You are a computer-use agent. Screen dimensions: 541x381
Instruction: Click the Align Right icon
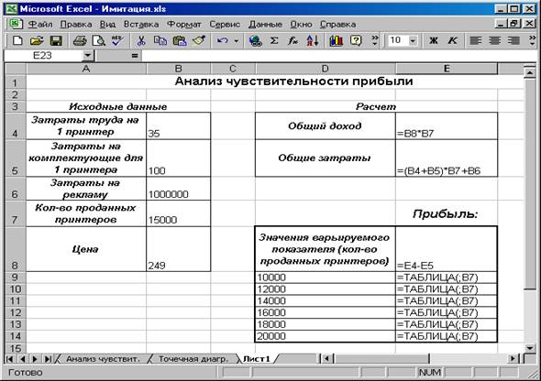[513, 40]
